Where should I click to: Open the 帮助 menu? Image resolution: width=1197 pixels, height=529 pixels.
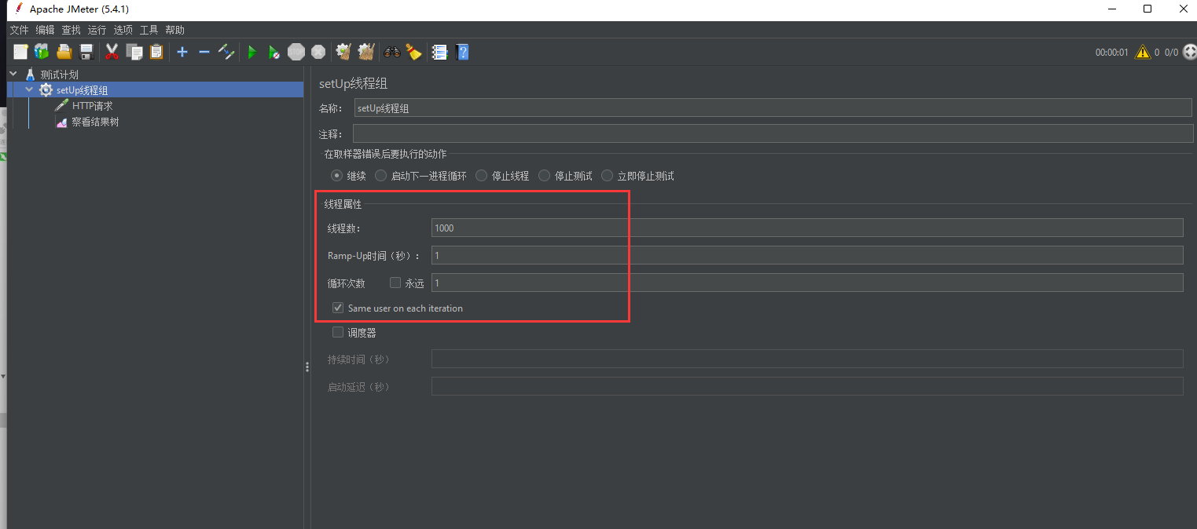[174, 30]
